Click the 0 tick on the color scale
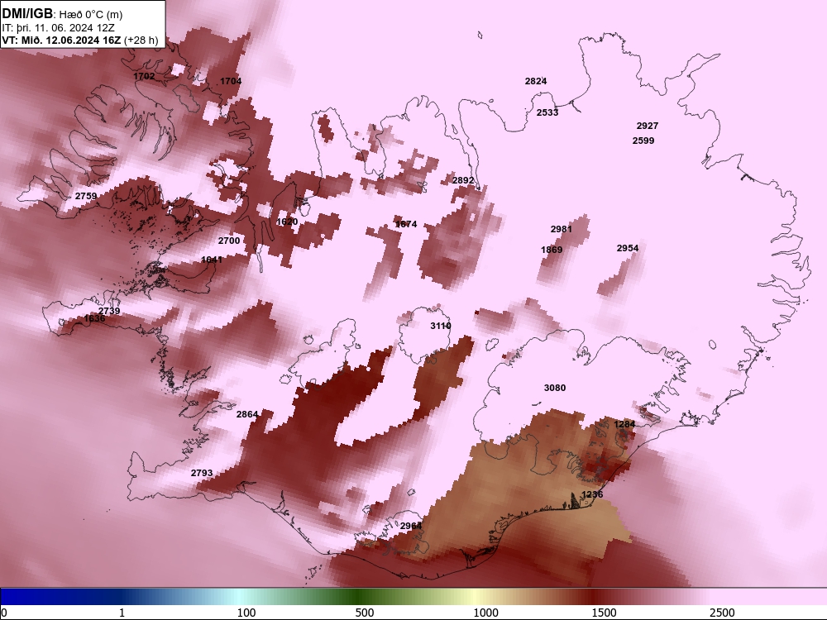The height and width of the screenshot is (620, 827). coord(5,613)
